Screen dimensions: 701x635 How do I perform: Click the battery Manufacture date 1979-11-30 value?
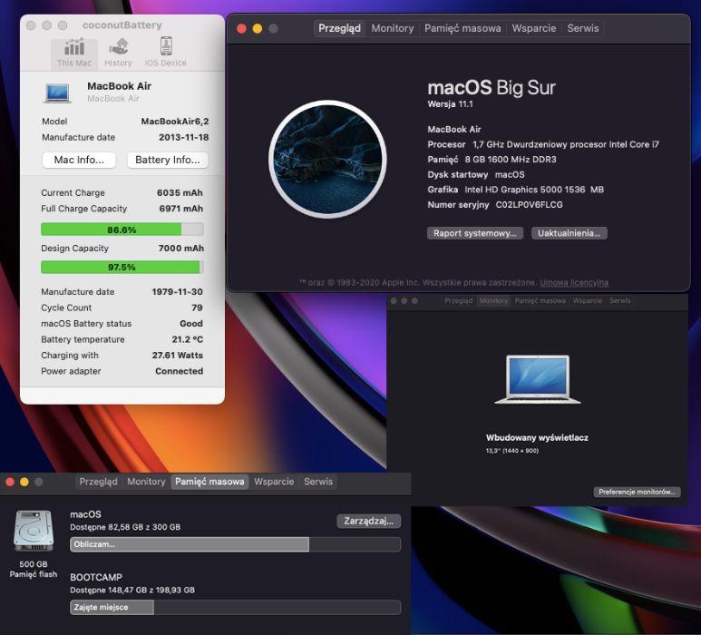[x=178, y=291]
